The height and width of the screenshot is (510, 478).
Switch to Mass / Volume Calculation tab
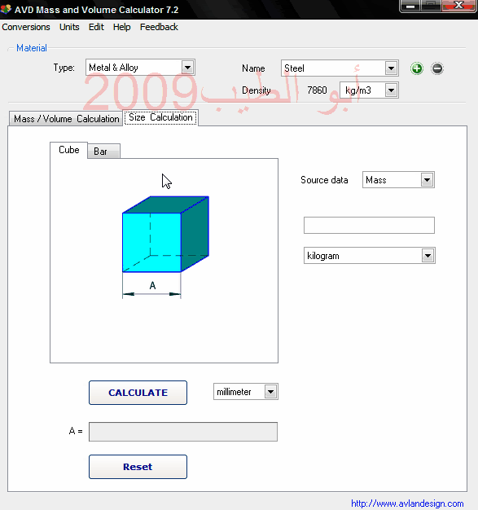click(x=66, y=119)
